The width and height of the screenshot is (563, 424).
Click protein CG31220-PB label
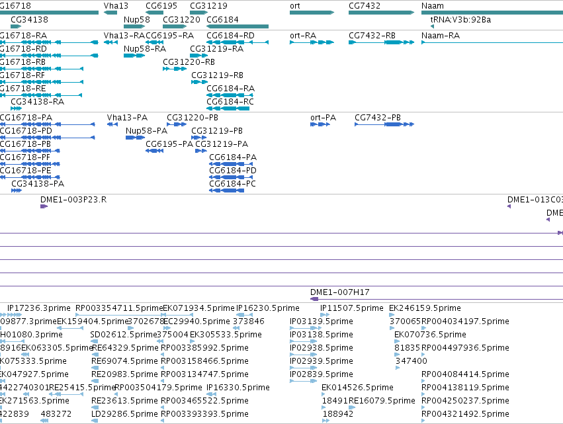[x=193, y=118]
